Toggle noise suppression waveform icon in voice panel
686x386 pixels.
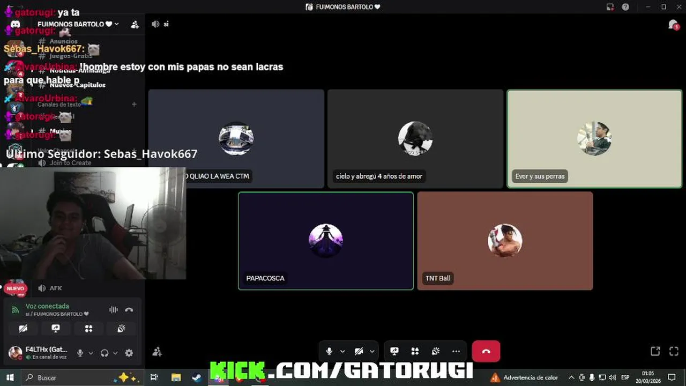(114, 309)
